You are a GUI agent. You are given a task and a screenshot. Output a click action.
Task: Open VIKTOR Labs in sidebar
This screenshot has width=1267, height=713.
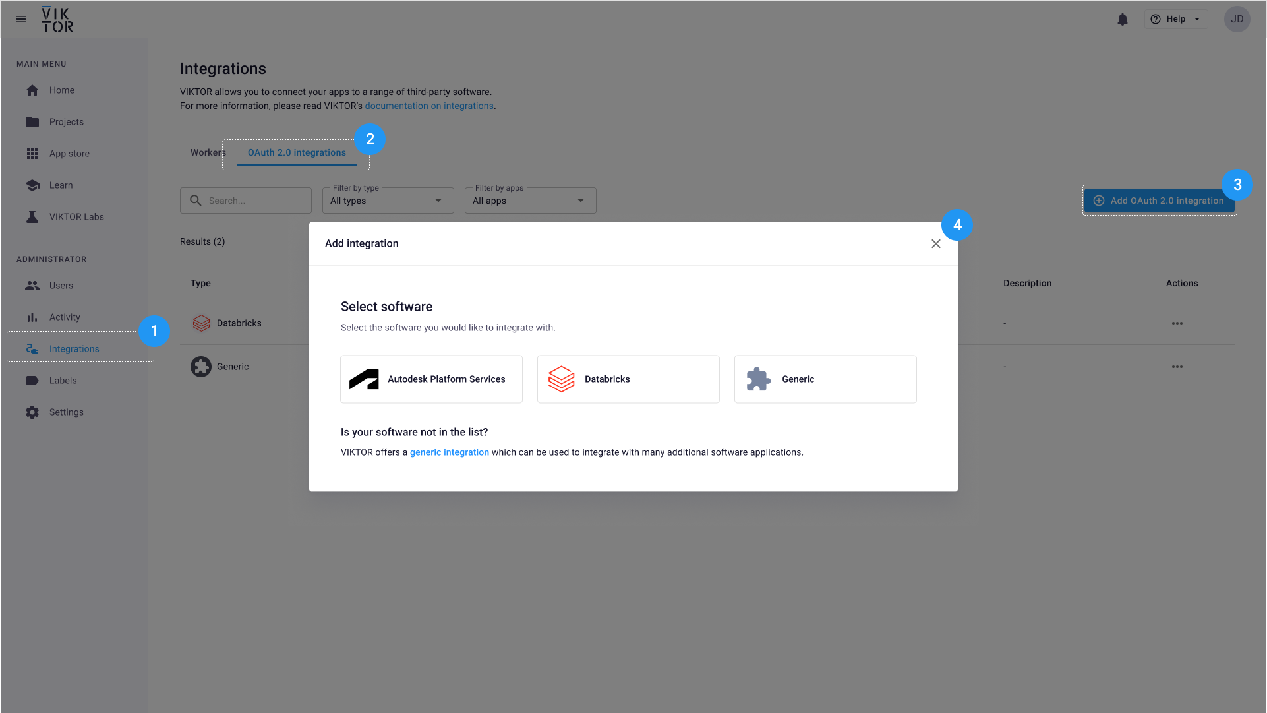[76, 217]
